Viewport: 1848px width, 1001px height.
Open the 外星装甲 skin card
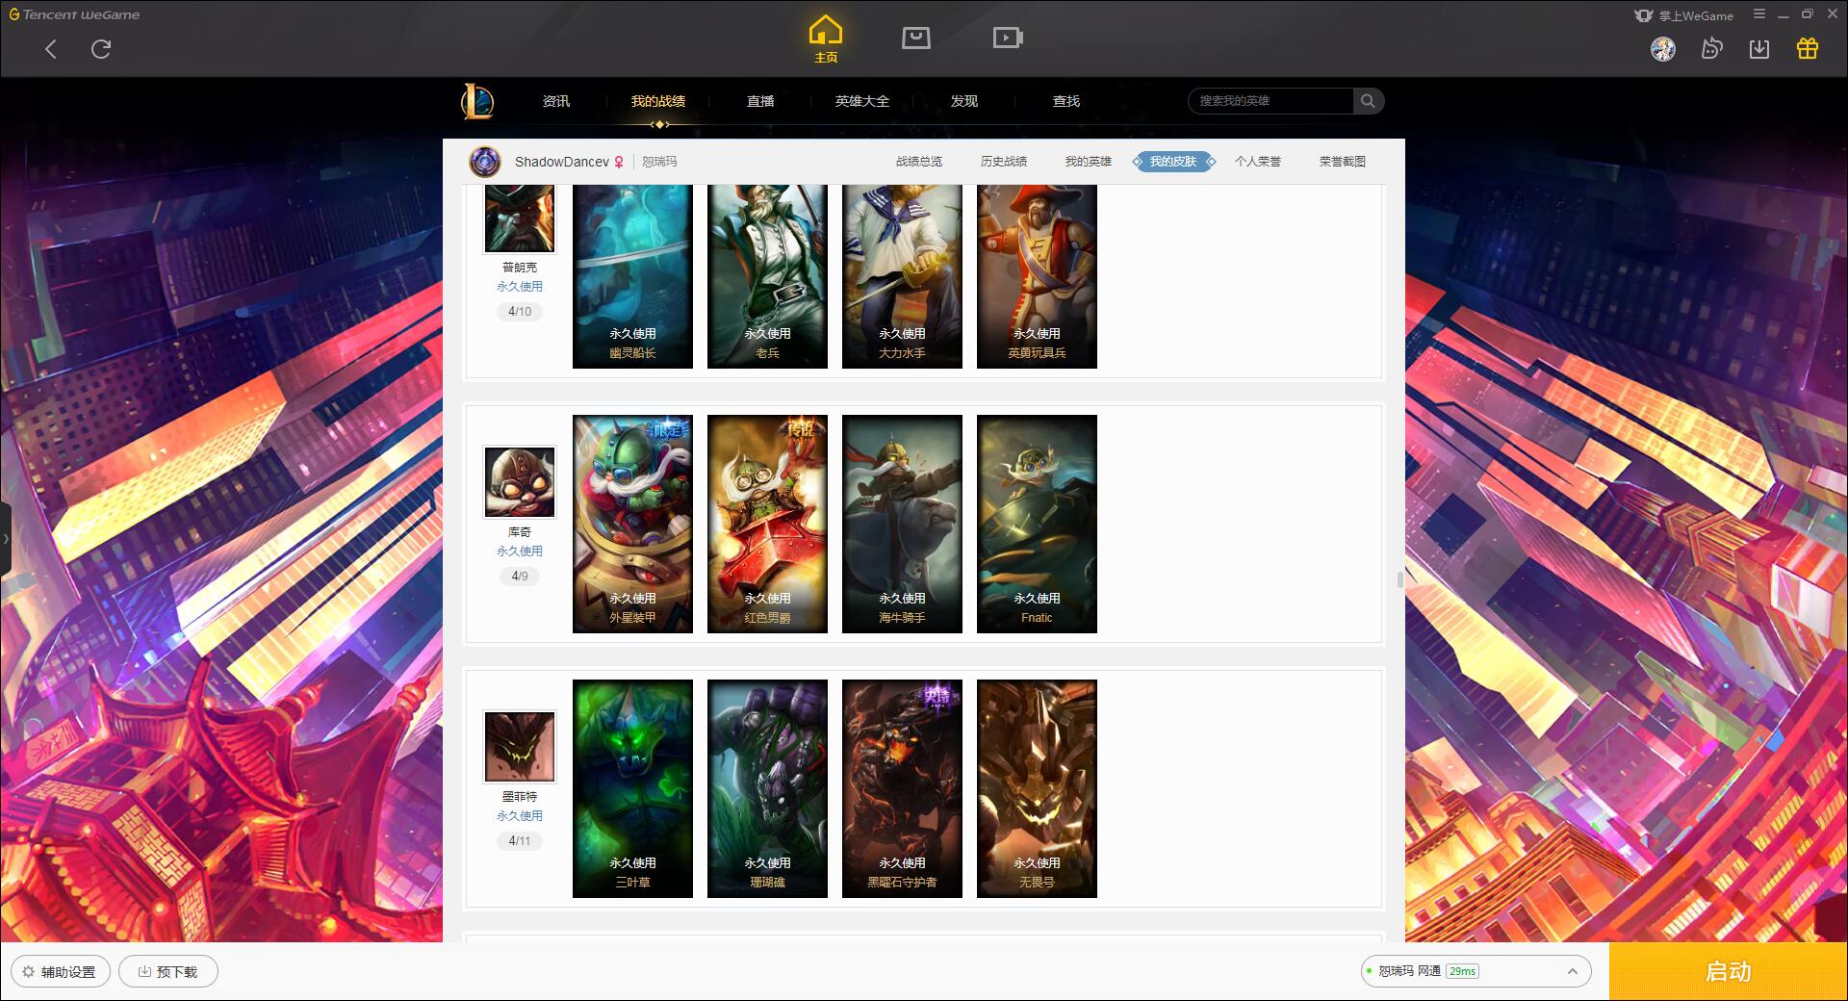(632, 524)
